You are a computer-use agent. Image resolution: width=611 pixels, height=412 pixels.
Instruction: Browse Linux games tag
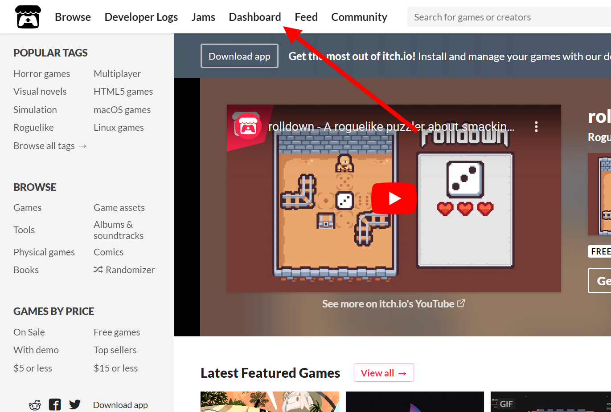(119, 128)
